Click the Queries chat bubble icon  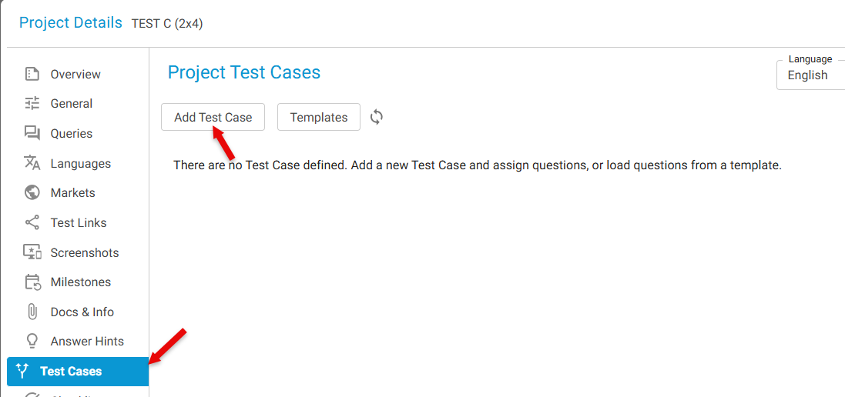32,133
